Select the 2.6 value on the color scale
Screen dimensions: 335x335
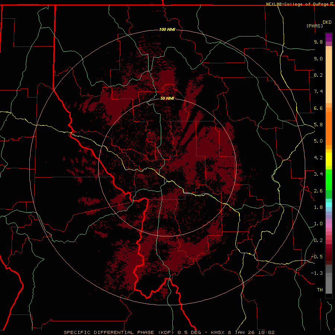coord(318,191)
